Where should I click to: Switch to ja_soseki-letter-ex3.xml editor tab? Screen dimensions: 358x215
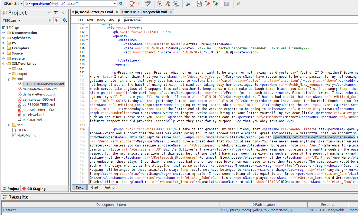tap(94, 12)
